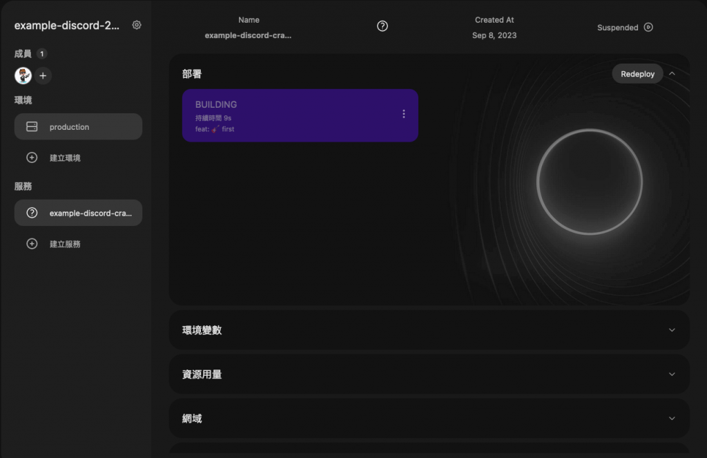The image size is (707, 458).
Task: Click the Sep 8, 2023 creation date
Action: pos(494,35)
